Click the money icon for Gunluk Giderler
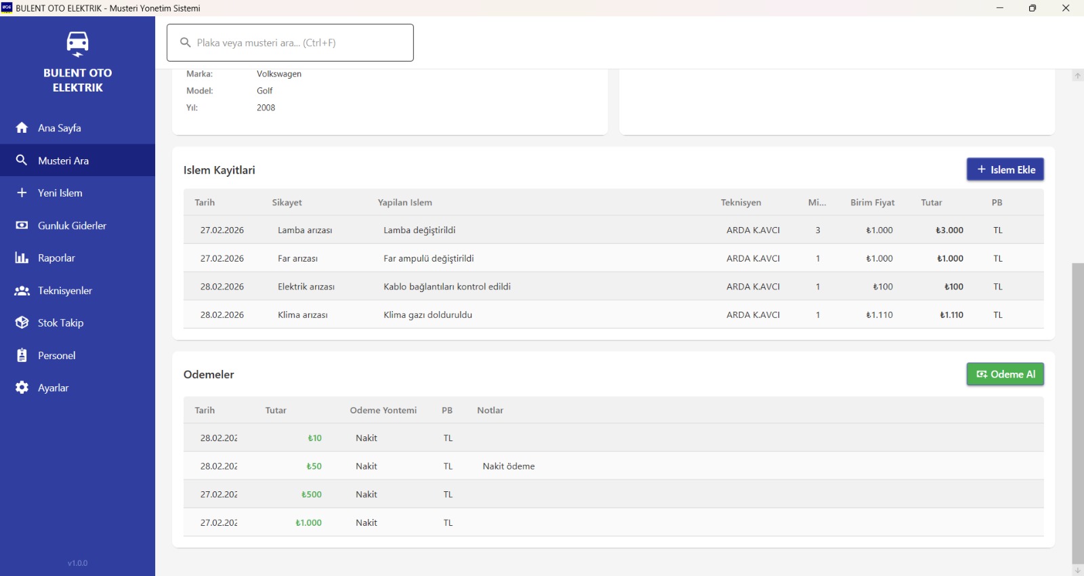 [x=22, y=226]
